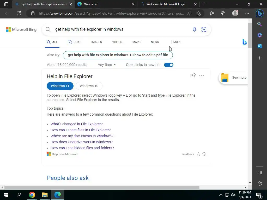Open the Outlook sidebar icon

point(259,46)
